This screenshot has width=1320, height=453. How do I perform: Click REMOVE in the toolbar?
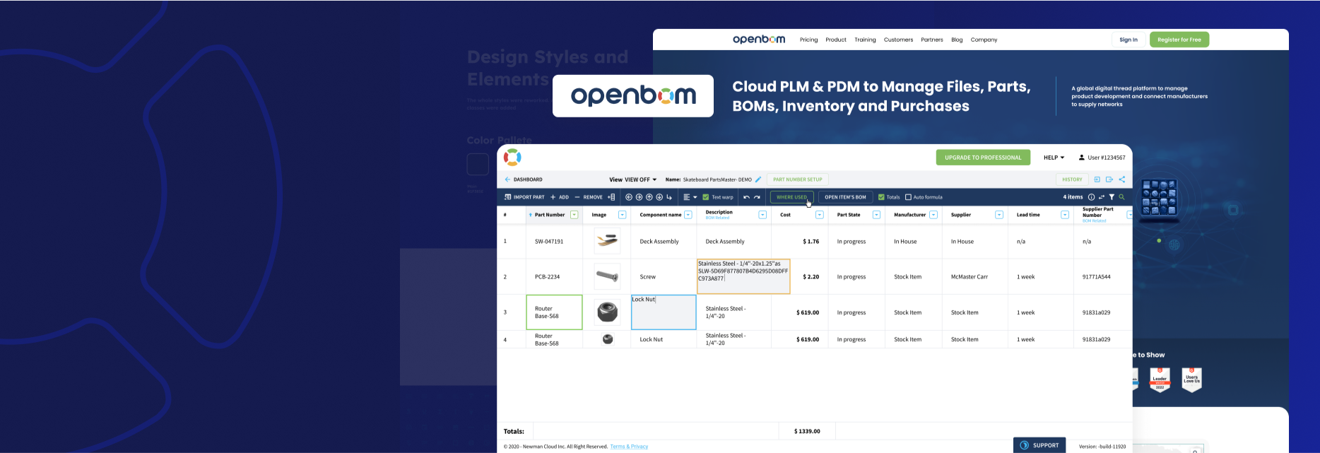(x=589, y=197)
